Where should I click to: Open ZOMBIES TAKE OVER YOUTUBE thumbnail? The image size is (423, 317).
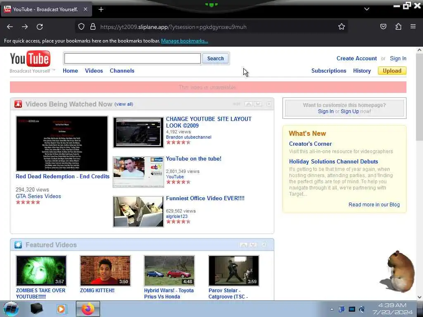[x=41, y=271]
